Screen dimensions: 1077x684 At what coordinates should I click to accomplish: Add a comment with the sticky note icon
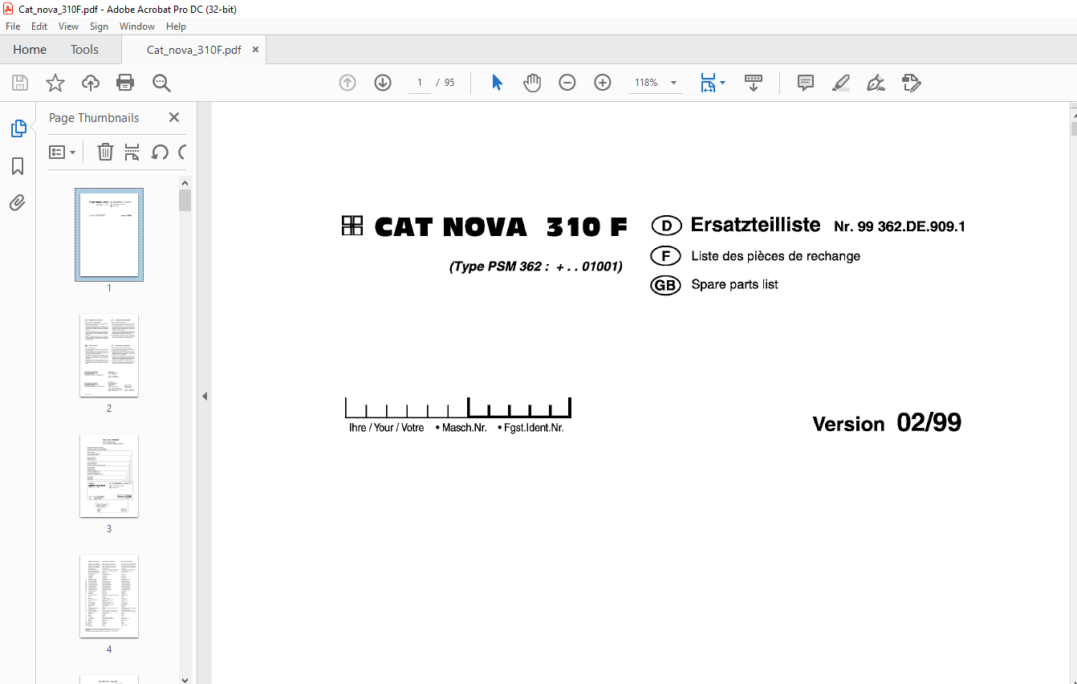coord(806,83)
